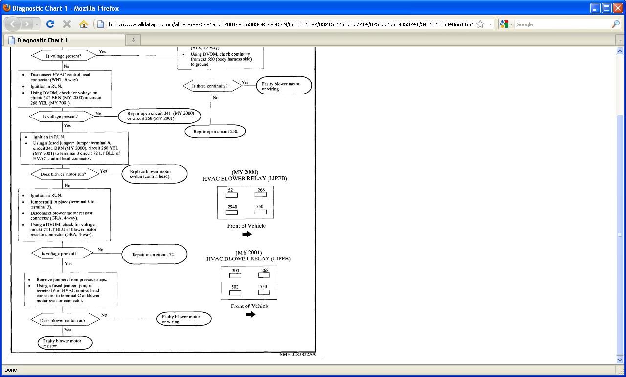Run search with the magnifying glass icon

pos(615,24)
